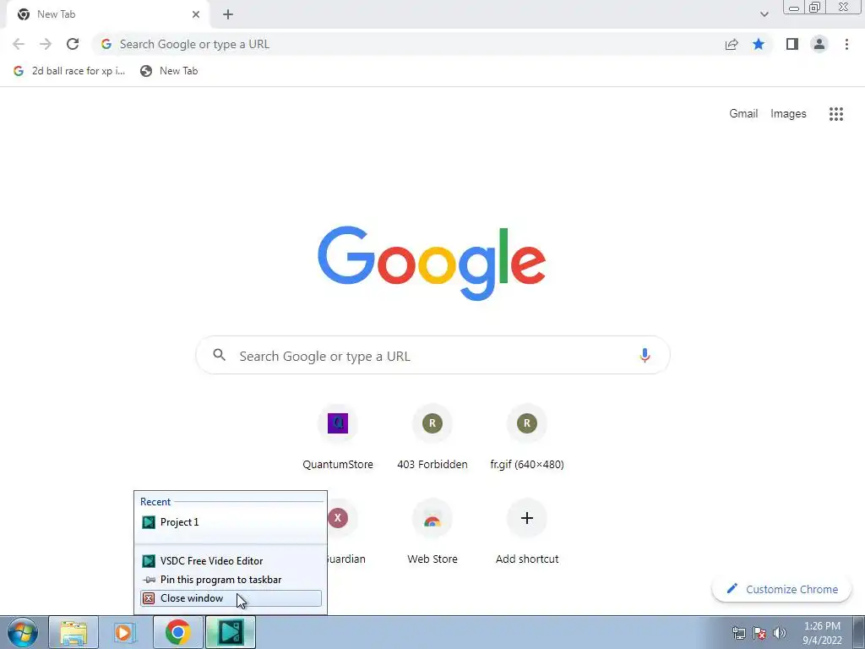The height and width of the screenshot is (649, 865).
Task: Open Google Images link
Action: point(788,114)
